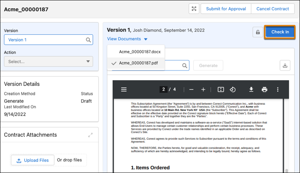The image size is (300, 173).
Task: Rotate the PDF document
Action: pyautogui.click(x=233, y=89)
